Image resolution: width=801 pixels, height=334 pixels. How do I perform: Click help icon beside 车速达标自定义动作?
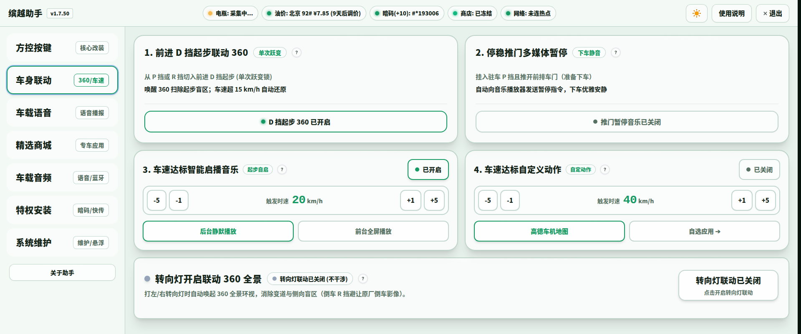pos(605,169)
